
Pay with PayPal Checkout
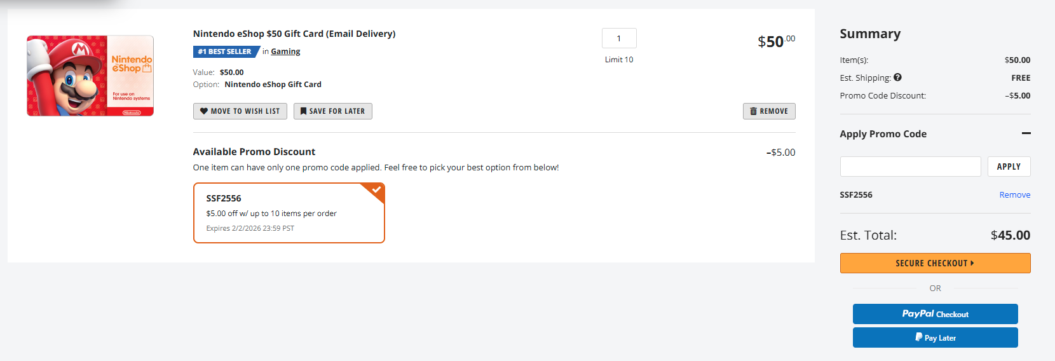coord(935,314)
